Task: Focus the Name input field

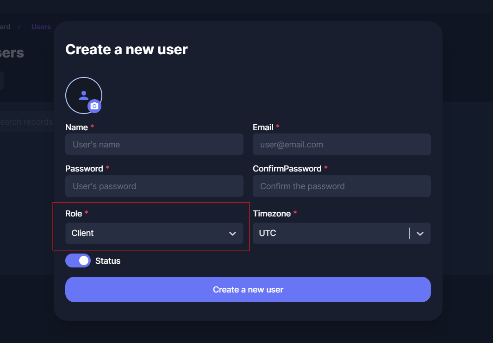Action: (x=154, y=145)
